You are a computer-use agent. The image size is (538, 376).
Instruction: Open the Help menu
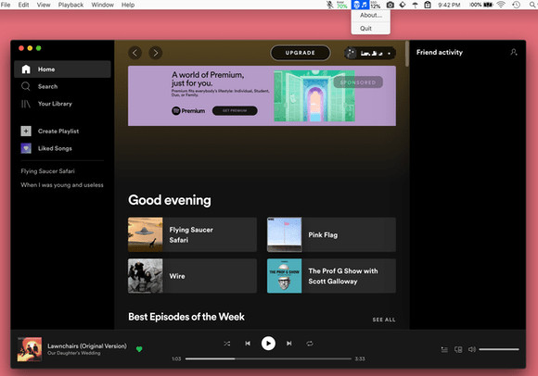click(x=128, y=5)
